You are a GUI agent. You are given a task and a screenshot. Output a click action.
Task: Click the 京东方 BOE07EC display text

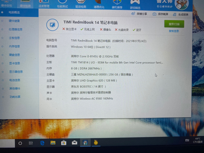click(x=89, y=86)
